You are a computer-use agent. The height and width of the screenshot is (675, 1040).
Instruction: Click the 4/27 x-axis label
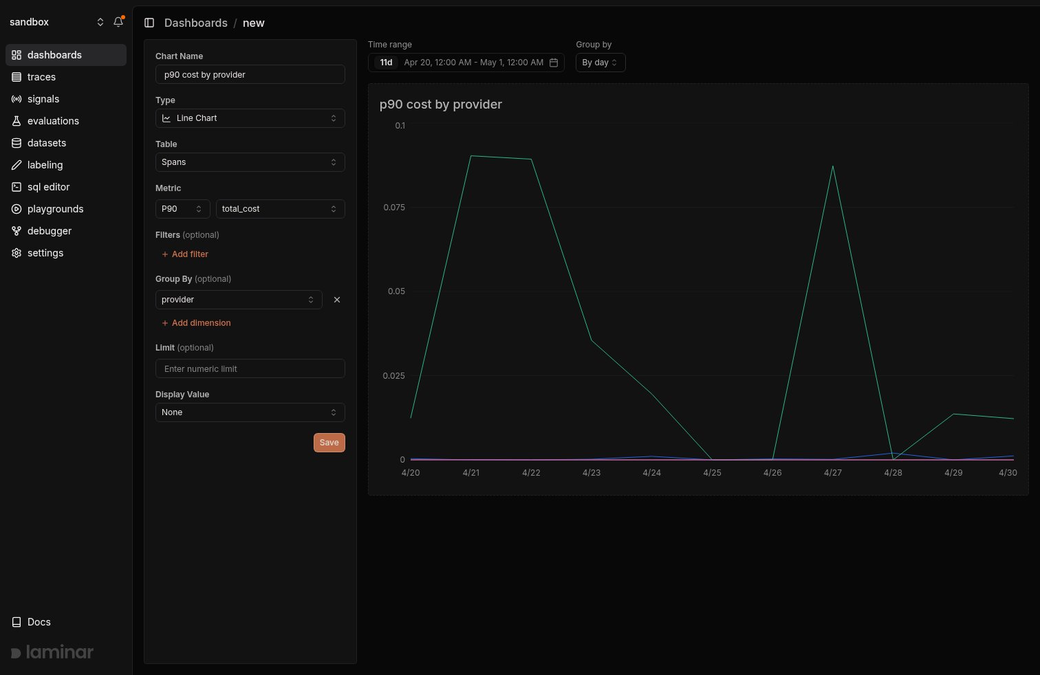point(833,473)
